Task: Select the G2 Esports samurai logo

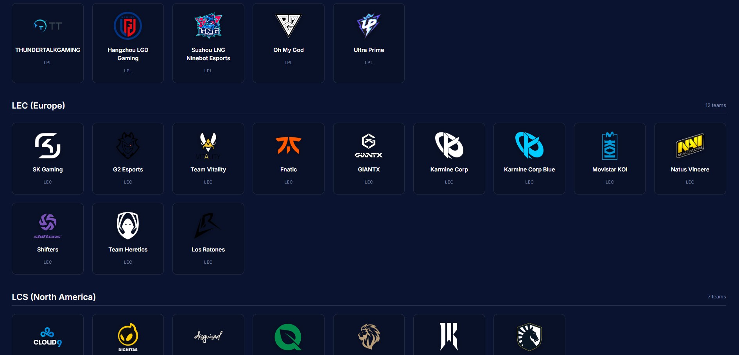Action: [128, 145]
